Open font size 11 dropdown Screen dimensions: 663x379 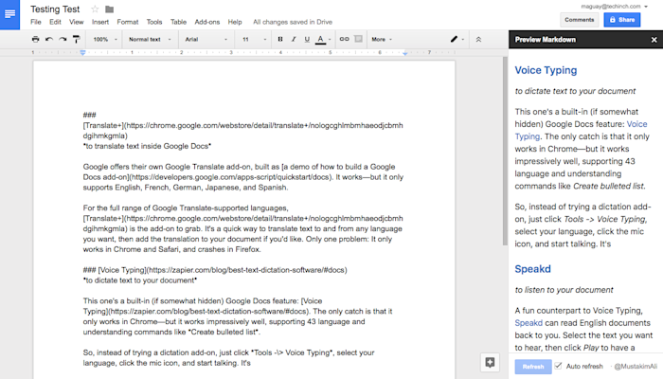click(x=254, y=40)
